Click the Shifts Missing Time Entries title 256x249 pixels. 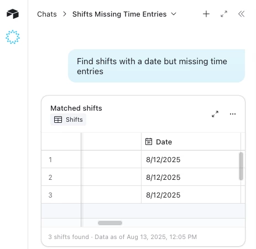click(x=119, y=14)
